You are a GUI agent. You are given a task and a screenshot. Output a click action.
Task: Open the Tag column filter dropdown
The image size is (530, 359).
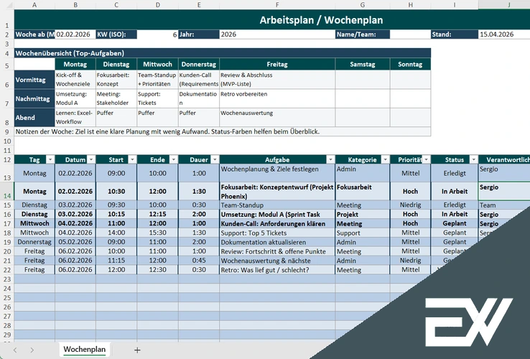(50, 159)
